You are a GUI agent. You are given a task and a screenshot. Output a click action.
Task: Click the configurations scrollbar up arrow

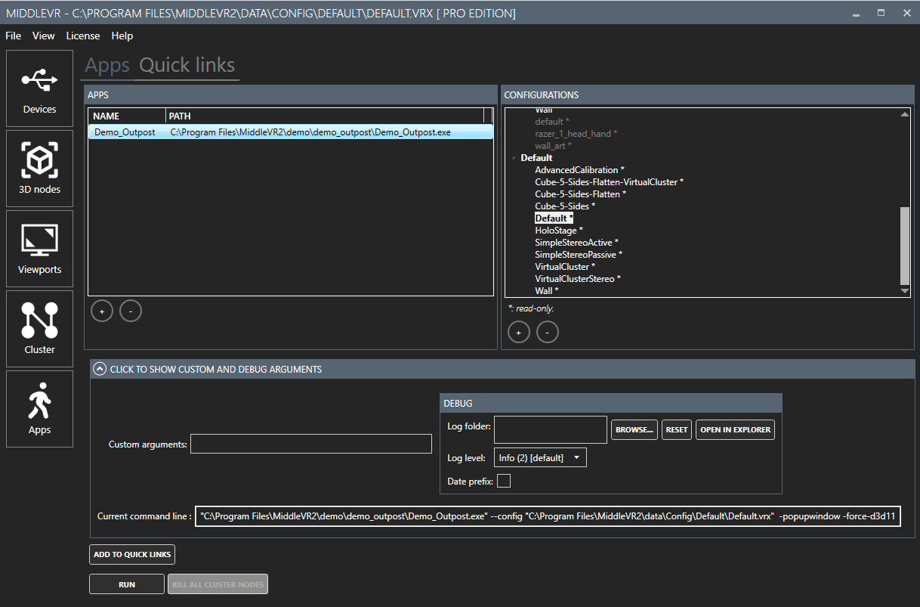(905, 114)
